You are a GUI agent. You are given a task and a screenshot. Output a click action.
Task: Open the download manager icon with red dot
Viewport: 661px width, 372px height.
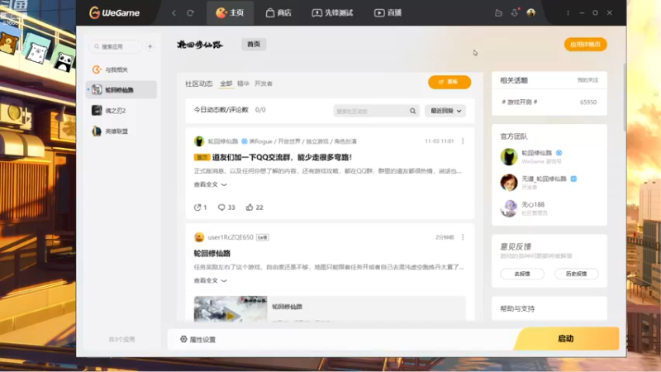tap(515, 12)
